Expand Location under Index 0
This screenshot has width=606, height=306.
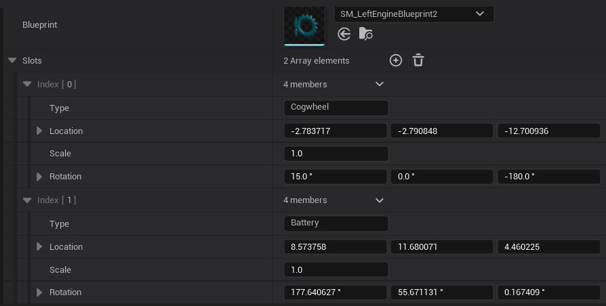(40, 131)
